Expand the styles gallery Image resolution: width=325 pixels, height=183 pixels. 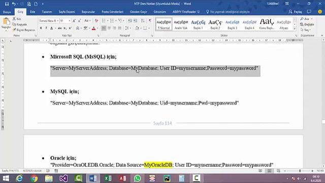(295, 29)
